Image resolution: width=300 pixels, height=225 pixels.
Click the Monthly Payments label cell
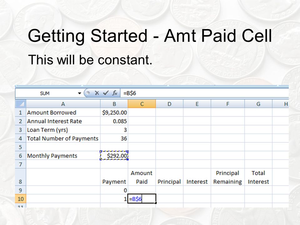tap(63, 156)
